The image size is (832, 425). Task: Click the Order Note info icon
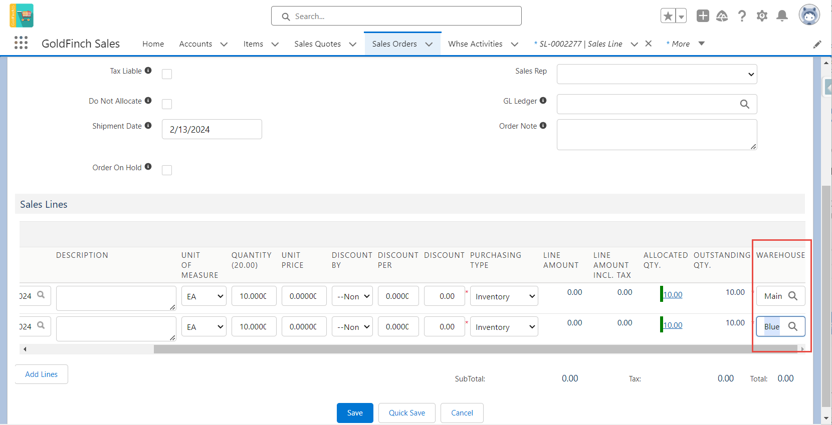[543, 126]
